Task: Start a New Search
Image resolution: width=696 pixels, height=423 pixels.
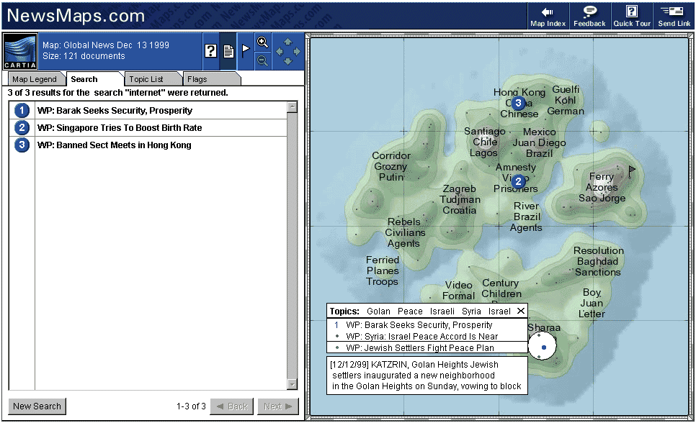Action: [x=37, y=406]
